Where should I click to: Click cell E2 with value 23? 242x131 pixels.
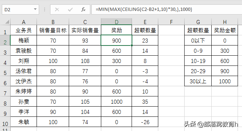coord(145,40)
